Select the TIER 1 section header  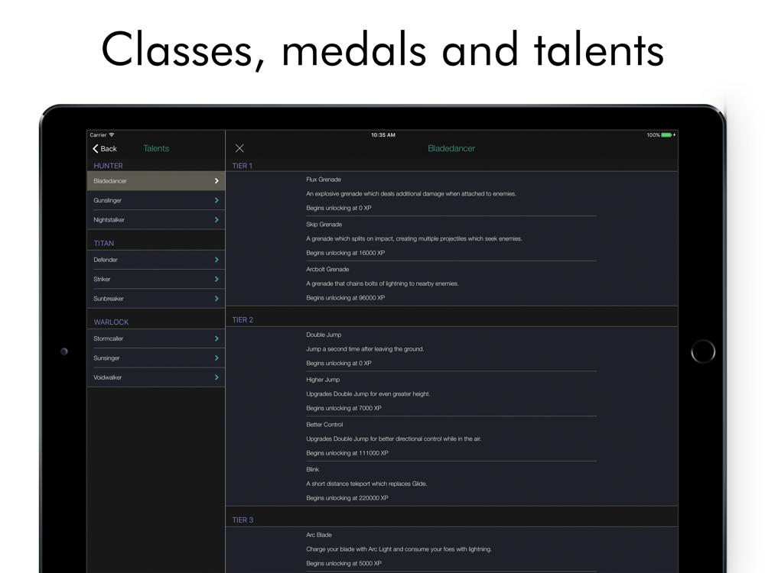click(243, 166)
